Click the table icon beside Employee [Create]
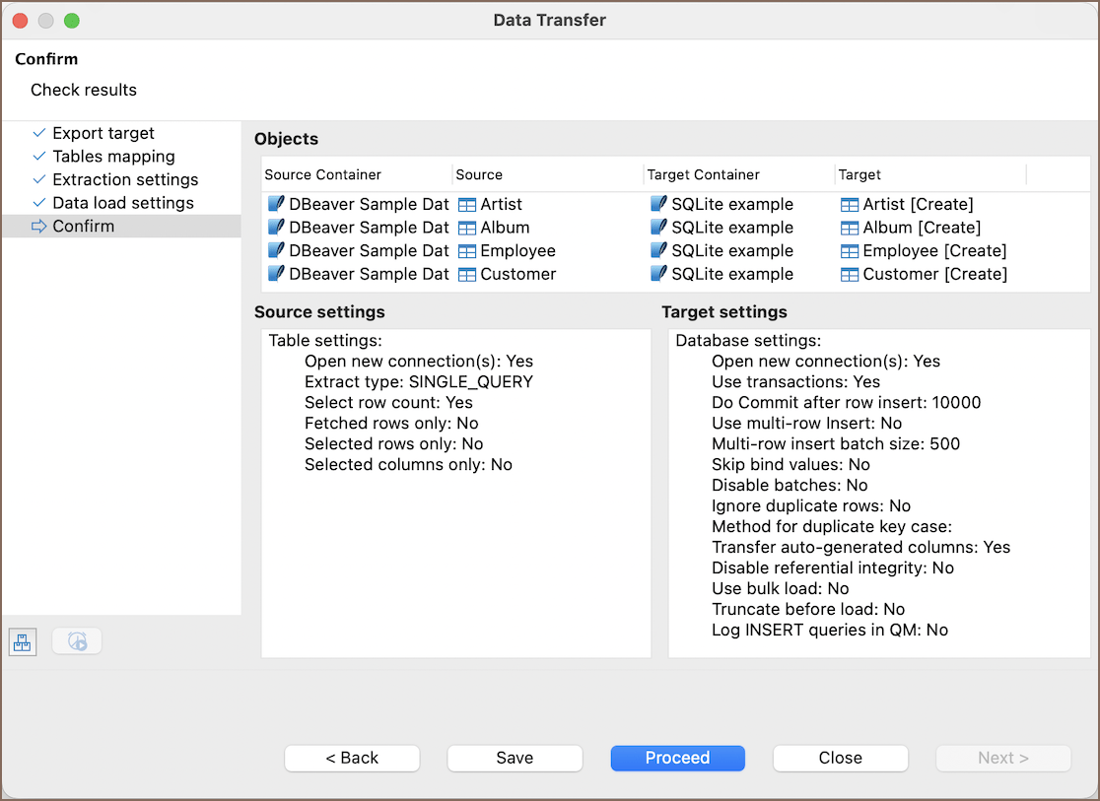 [850, 251]
